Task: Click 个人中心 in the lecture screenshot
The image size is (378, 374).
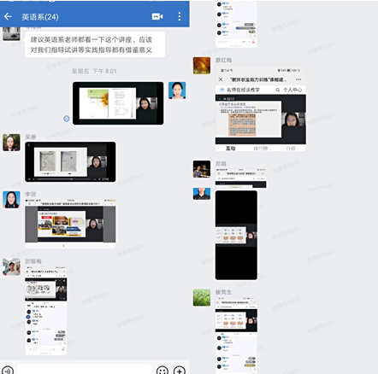Action: pos(292,90)
